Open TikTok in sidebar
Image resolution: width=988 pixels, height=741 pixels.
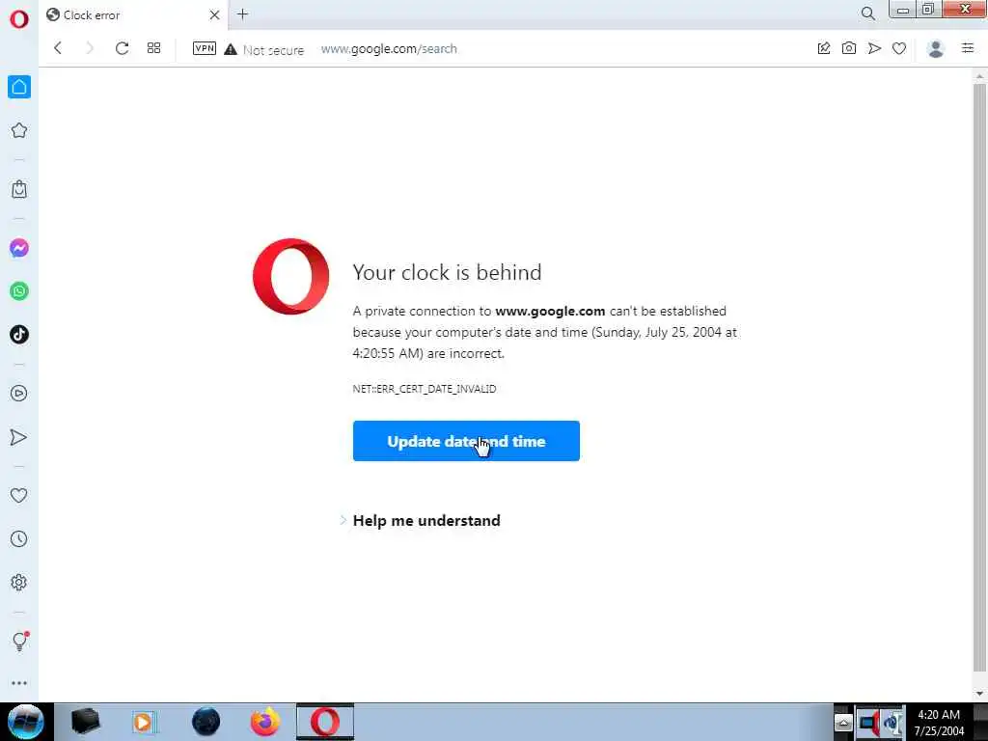pos(19,334)
